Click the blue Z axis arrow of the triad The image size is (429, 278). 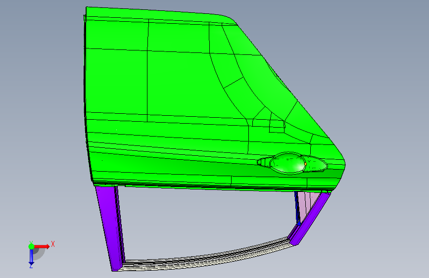click(31, 258)
